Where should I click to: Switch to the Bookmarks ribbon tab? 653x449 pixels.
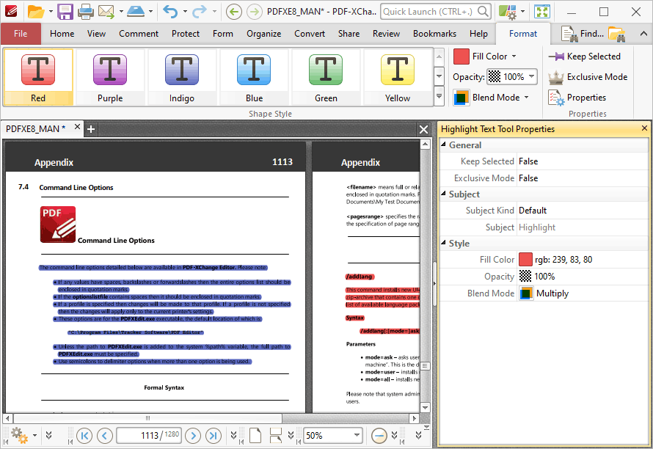click(434, 33)
